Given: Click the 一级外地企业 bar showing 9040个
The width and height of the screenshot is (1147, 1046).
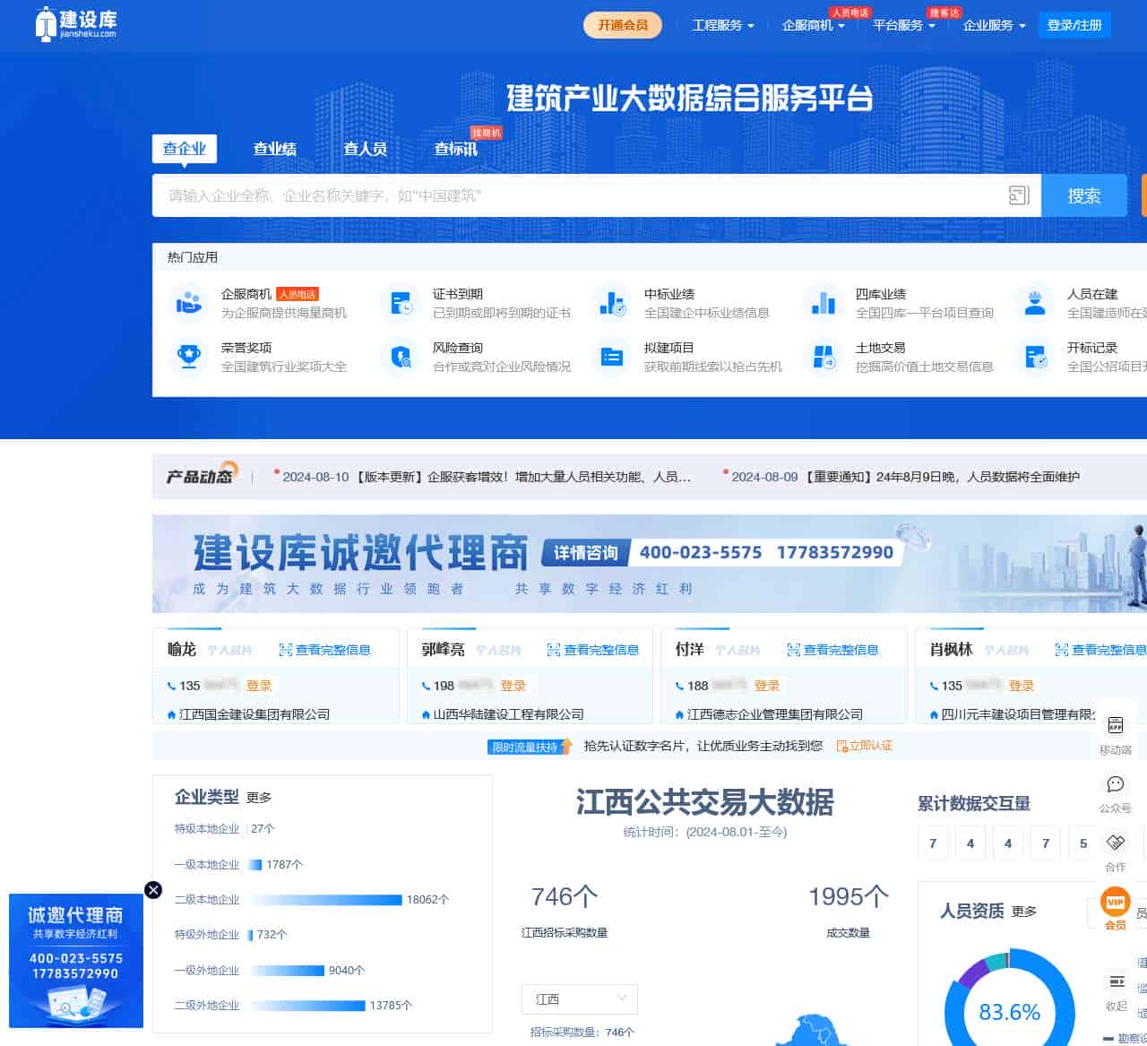Looking at the screenshot, I should tap(287, 971).
